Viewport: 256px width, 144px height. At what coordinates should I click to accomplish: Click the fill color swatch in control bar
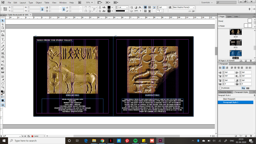109,7
